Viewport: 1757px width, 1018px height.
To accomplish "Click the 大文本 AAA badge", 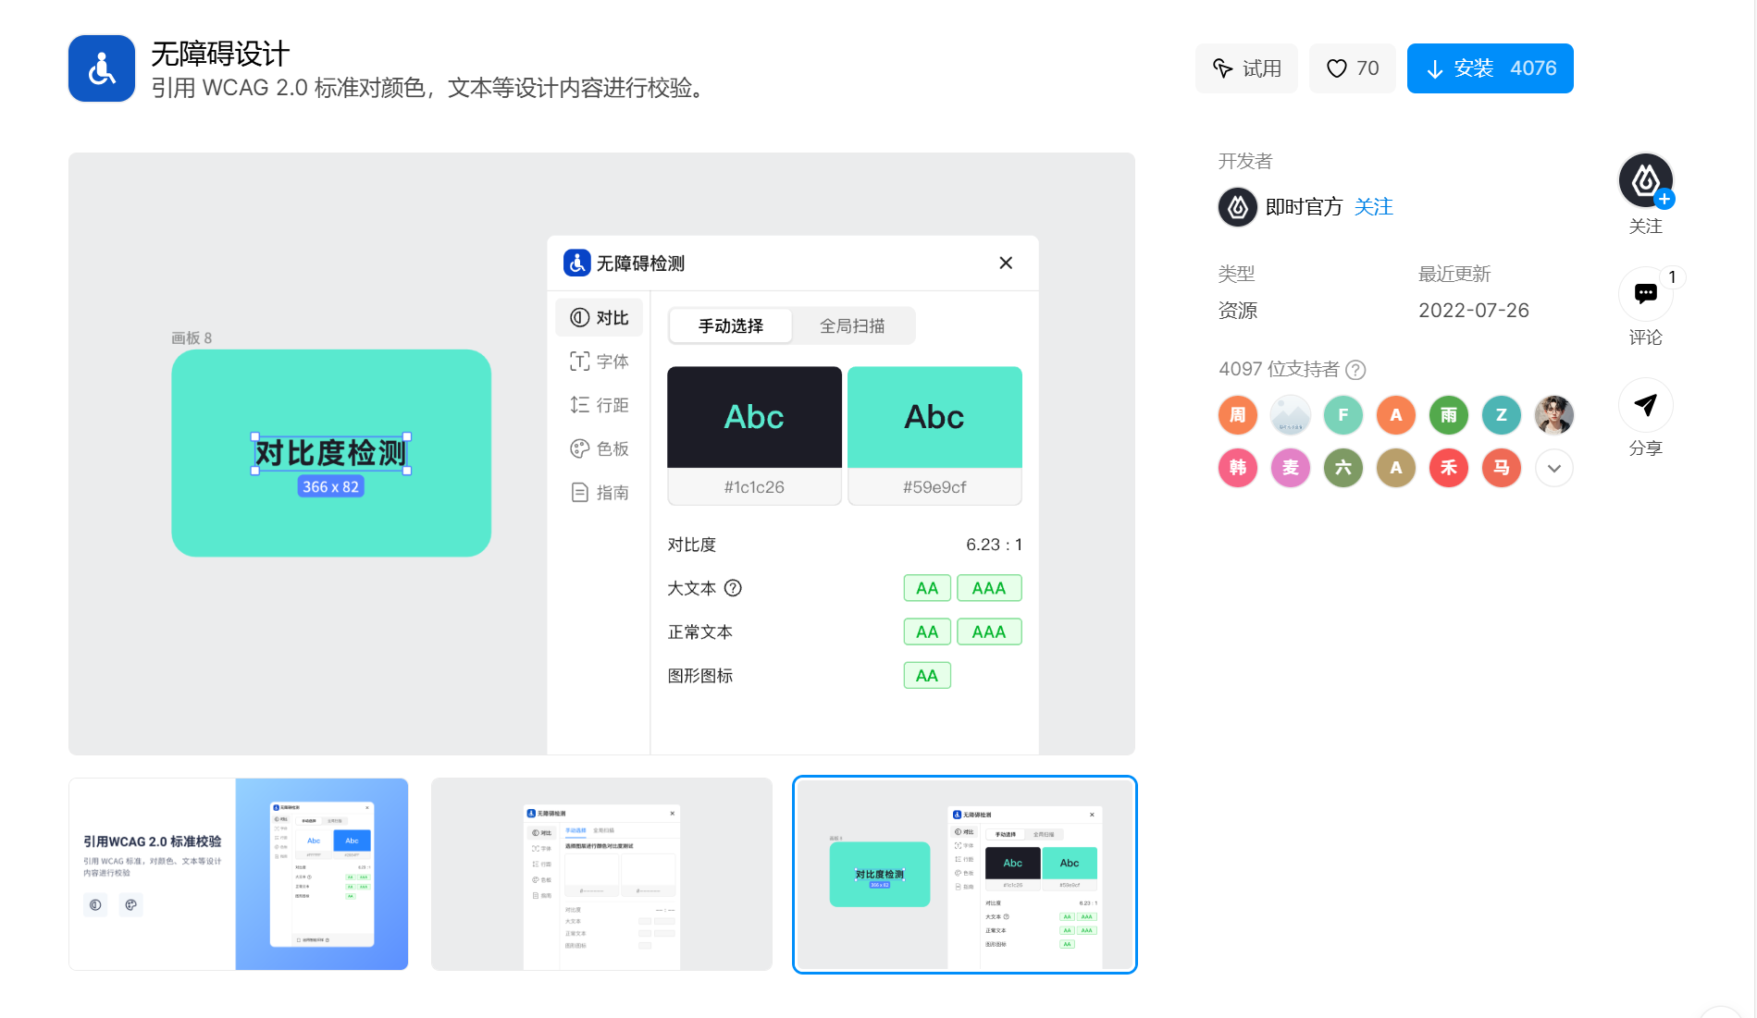I will pos(989,588).
